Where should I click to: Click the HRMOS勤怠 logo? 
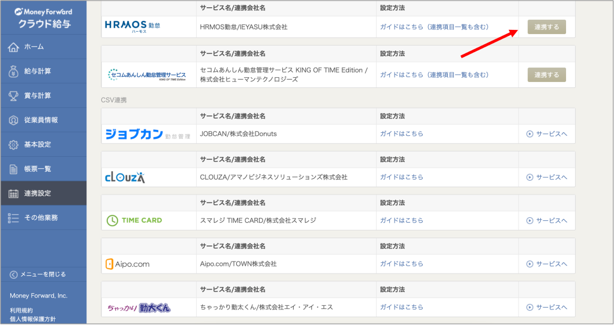[133, 26]
